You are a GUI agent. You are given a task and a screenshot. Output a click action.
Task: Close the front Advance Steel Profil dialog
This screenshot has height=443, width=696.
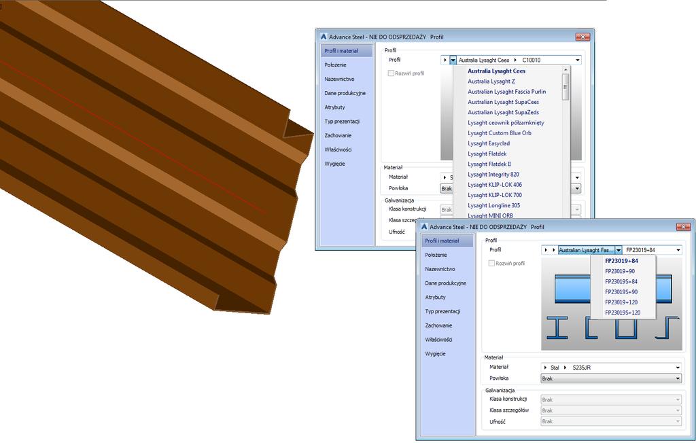[682, 227]
